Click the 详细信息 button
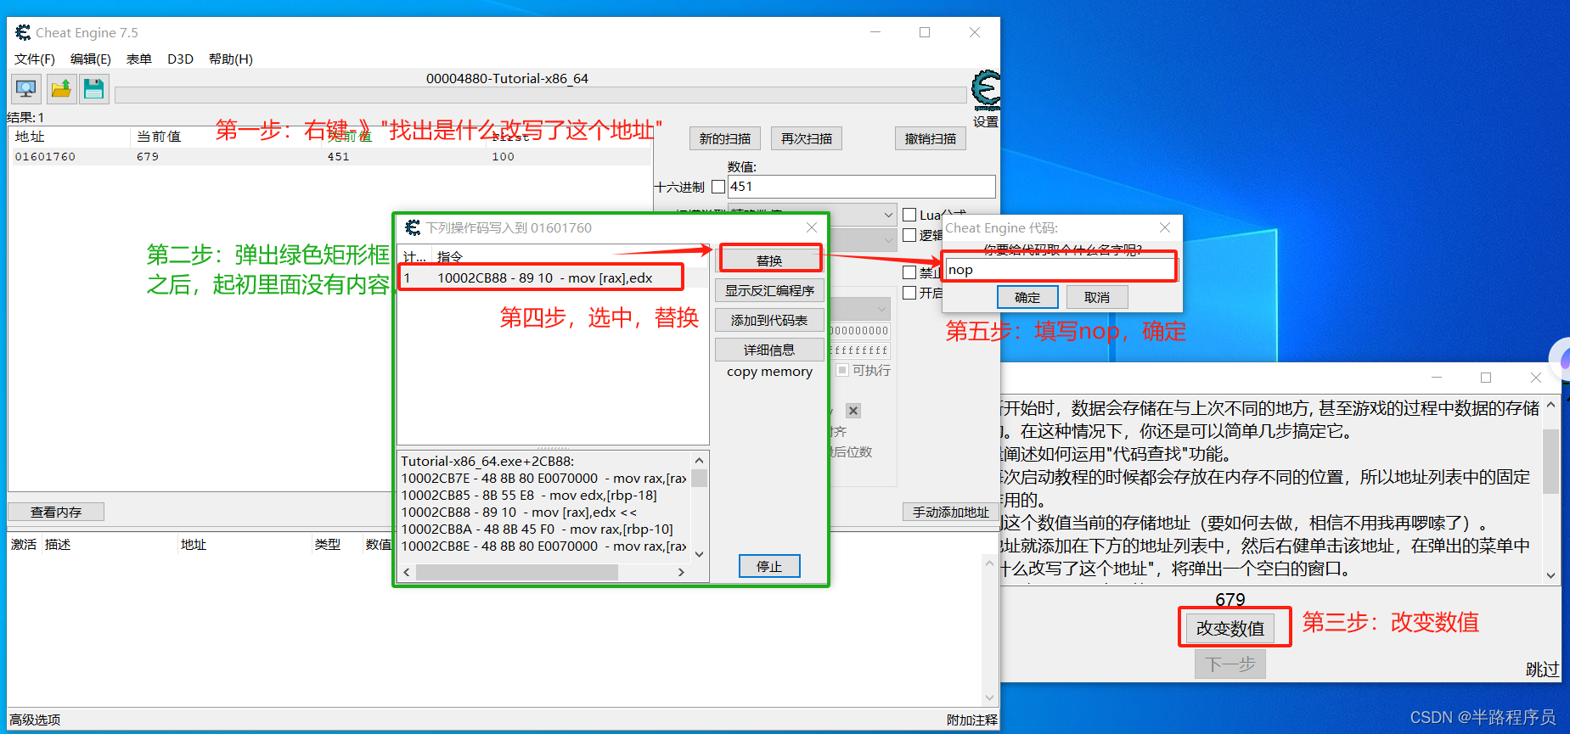 point(770,350)
